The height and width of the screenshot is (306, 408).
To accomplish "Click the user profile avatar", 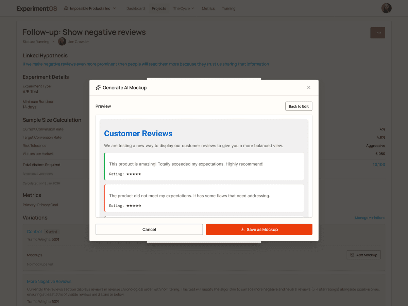I will coord(386,8).
